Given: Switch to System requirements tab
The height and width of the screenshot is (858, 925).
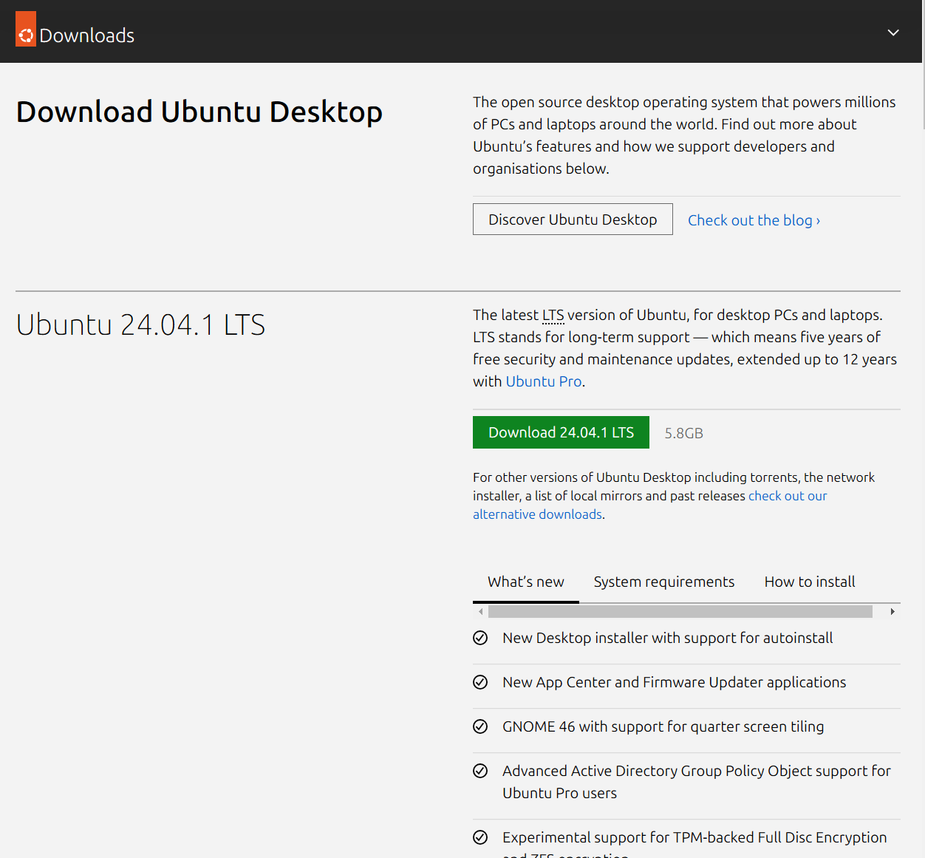Looking at the screenshot, I should tap(664, 582).
